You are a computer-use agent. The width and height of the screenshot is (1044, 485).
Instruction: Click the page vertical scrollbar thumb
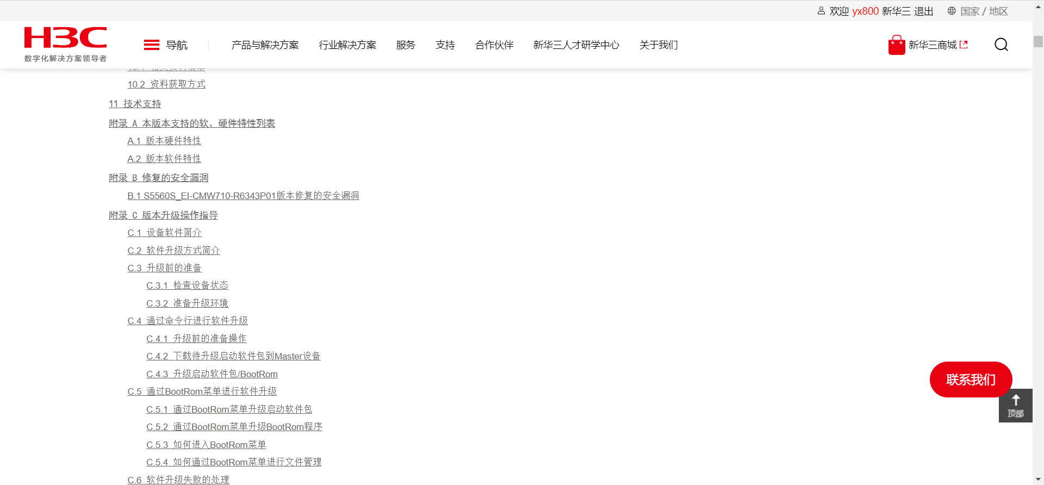1038,42
